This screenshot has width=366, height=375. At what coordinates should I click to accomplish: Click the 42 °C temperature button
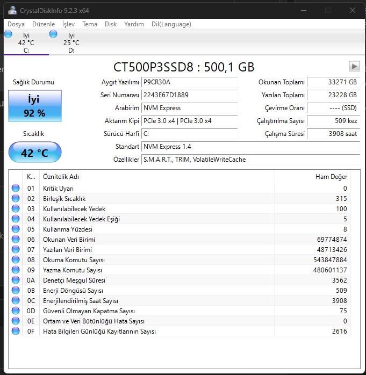(35, 152)
